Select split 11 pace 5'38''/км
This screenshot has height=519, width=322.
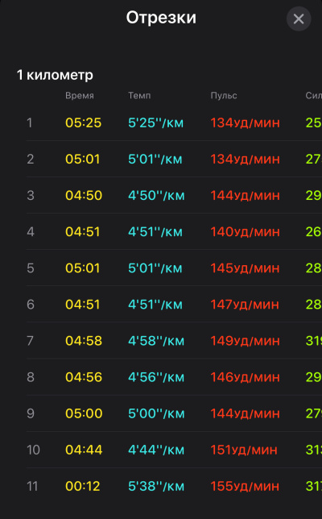(x=156, y=486)
